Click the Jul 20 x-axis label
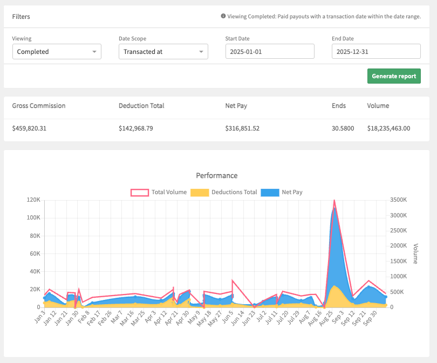The height and width of the screenshot is (363, 437). [282, 318]
